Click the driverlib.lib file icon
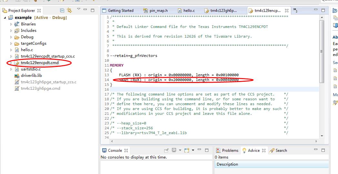 [17, 76]
